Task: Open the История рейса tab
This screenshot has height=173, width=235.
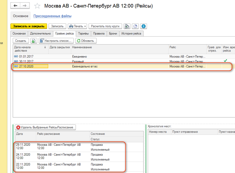Action: 131,33
